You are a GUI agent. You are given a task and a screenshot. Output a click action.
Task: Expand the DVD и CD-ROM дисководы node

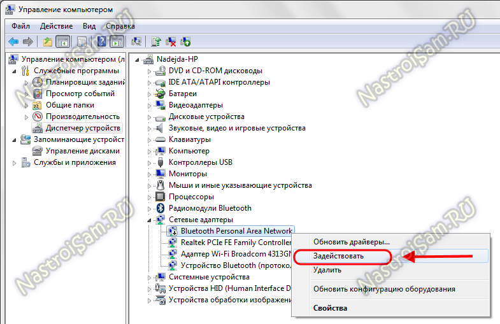coord(149,71)
